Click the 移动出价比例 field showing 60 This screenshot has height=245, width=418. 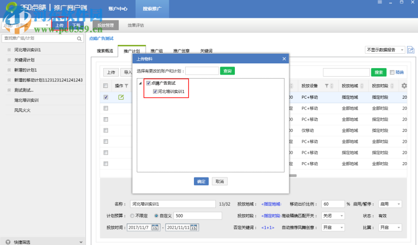pos(333,204)
